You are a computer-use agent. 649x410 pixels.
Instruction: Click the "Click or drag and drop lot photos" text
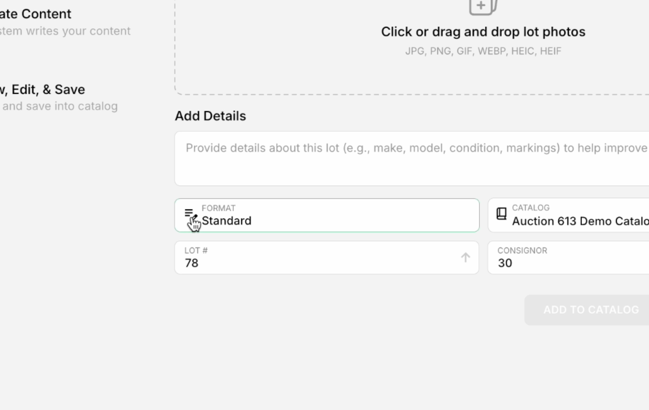tap(483, 32)
